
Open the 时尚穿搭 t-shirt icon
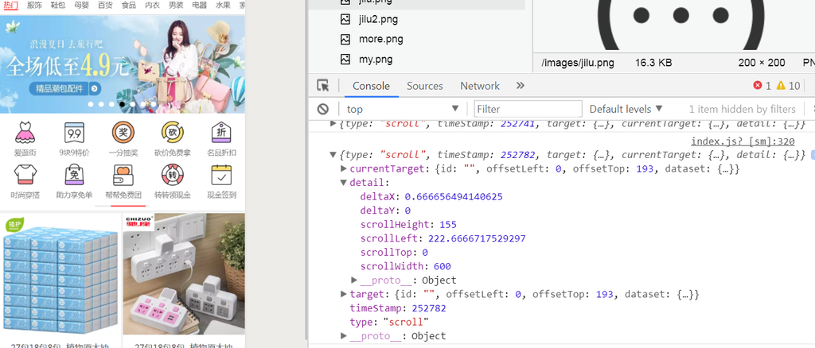[x=25, y=176]
